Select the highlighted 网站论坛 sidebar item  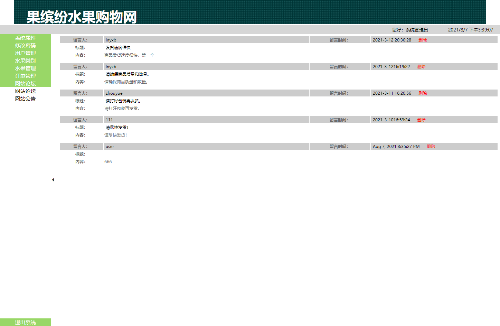25,83
